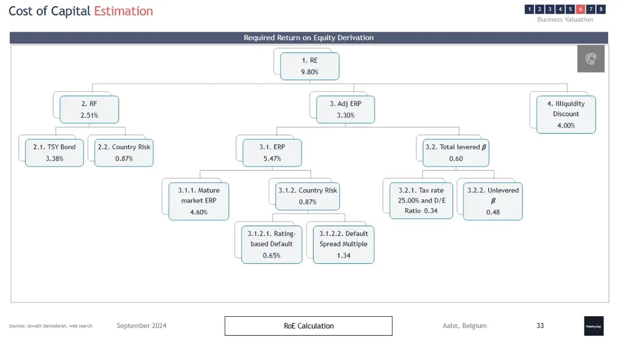Select the 2. RF node

click(89, 109)
